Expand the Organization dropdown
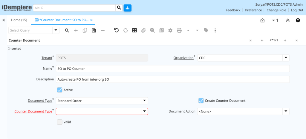Screen dimensions: 306x139 [x=286, y=58]
